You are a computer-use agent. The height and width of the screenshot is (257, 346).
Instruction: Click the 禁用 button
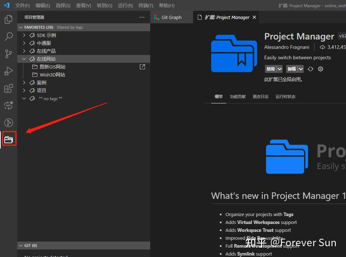coord(271,69)
